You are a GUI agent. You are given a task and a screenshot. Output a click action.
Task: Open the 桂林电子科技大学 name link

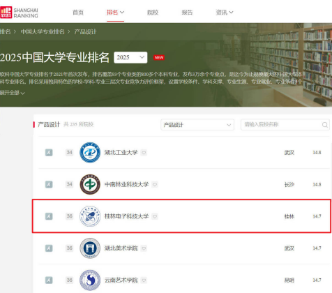pos(126,216)
